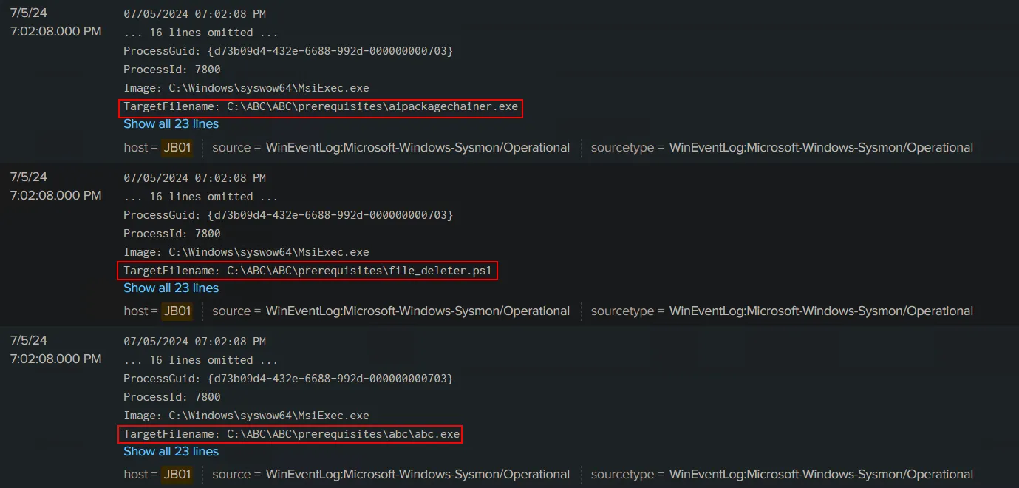Expand the first event with Show all 23 lines
Screen dimensions: 1019x488
coord(171,123)
